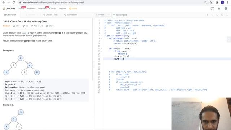Image resolution: width=231 pixels, height=130 pixels.
Task: Enter editor full screen mode
Action: point(227,15)
